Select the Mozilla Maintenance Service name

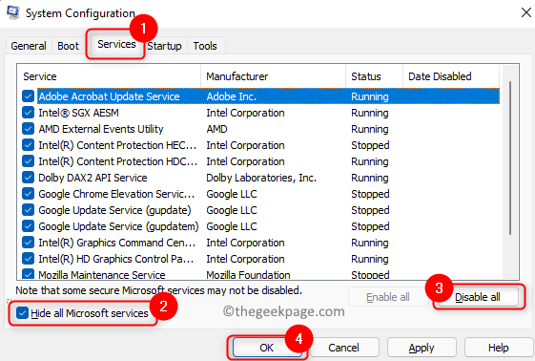click(x=102, y=275)
